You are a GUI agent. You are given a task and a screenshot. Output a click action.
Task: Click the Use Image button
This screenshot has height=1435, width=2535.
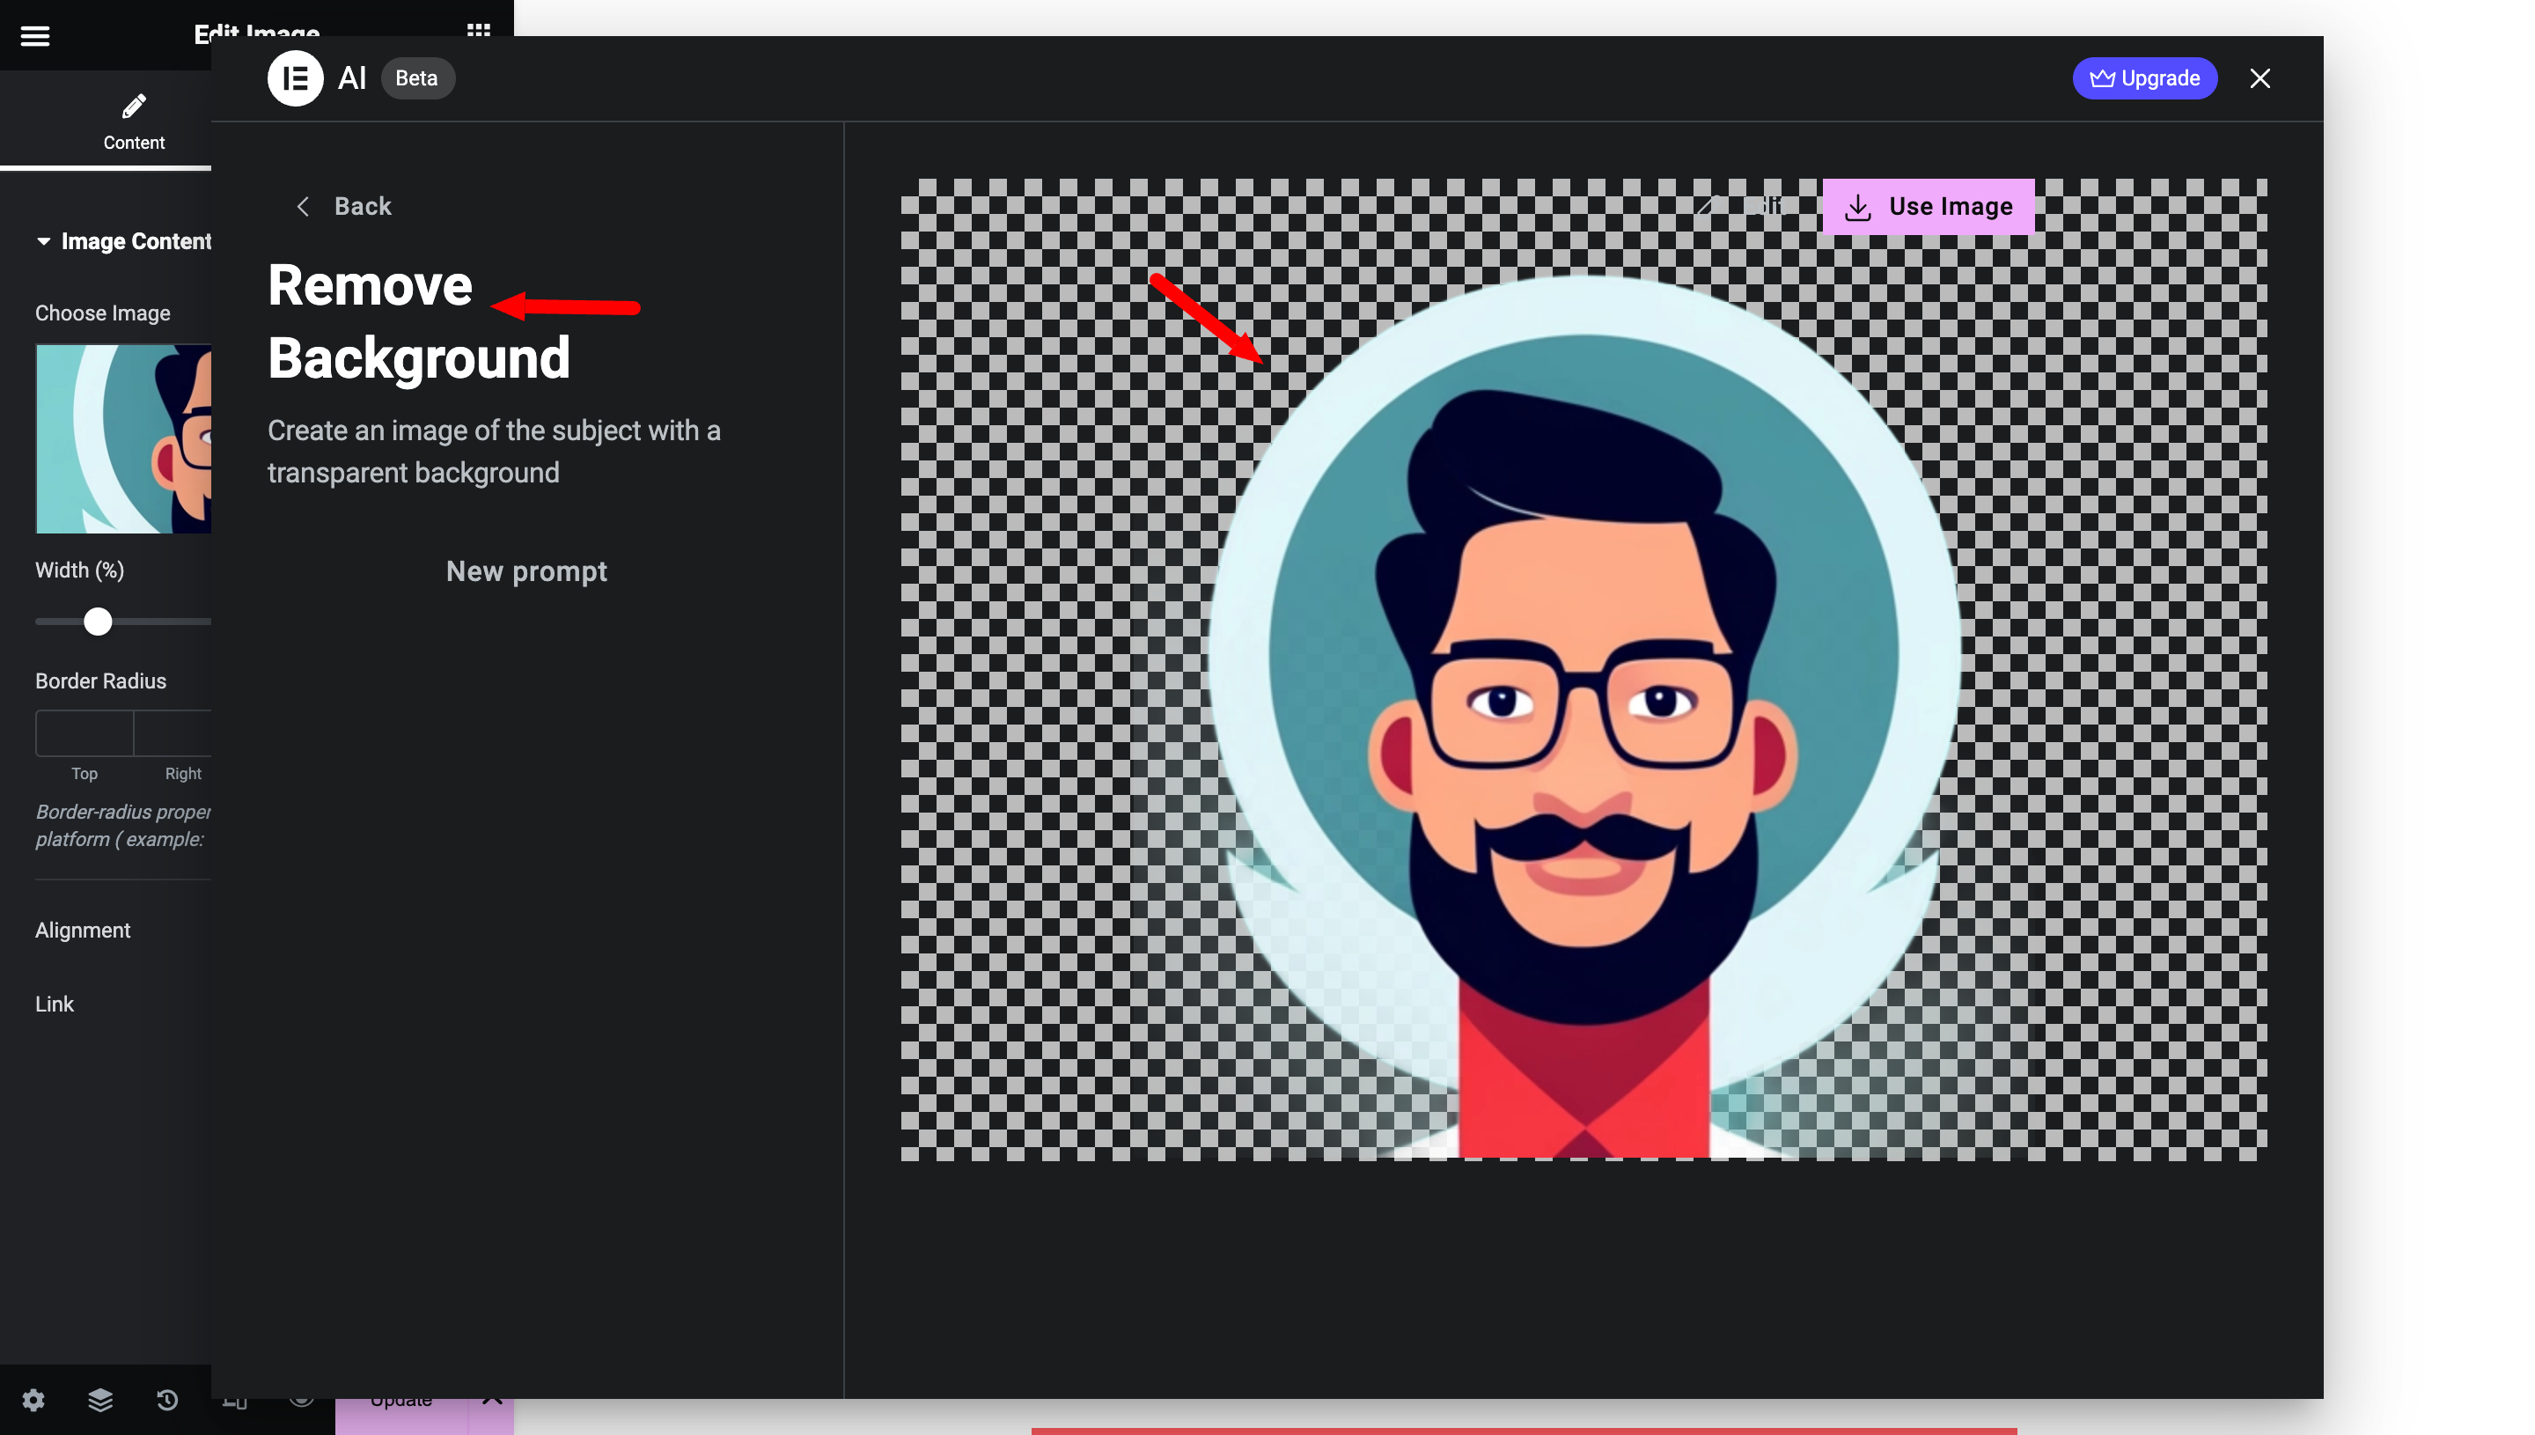coord(1929,206)
